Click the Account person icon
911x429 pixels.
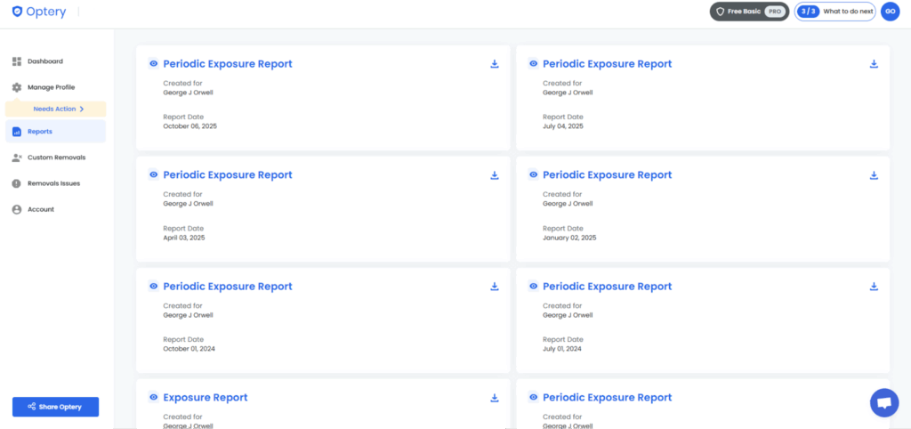coord(17,209)
